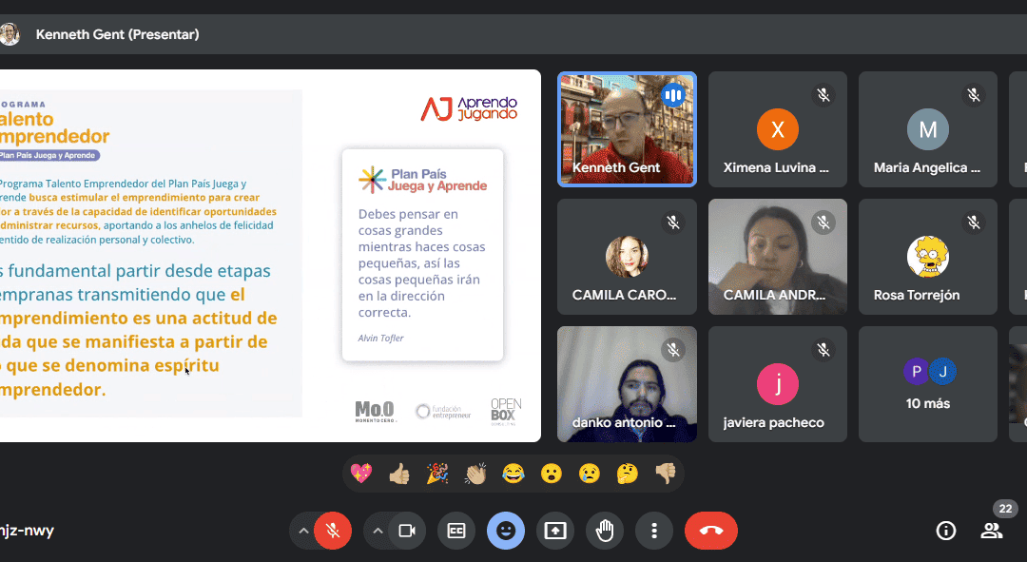
Task: Click the shared presentation slide
Action: tap(270, 256)
